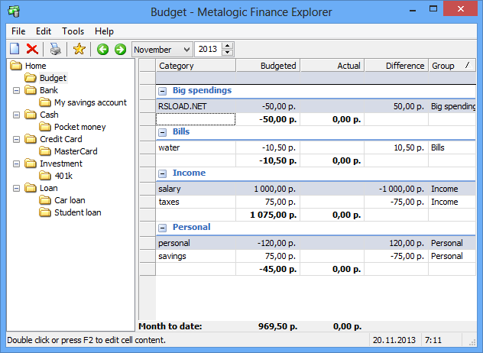Image resolution: width=483 pixels, height=353 pixels.
Task: Click budgeted value 1 000,00 p.
Action: click(274, 189)
